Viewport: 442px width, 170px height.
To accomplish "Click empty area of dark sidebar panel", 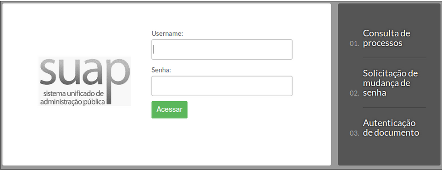I will pos(389,152).
